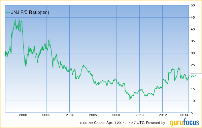
Task: Click the 35 y-axis value
Action: click(x=193, y=41)
